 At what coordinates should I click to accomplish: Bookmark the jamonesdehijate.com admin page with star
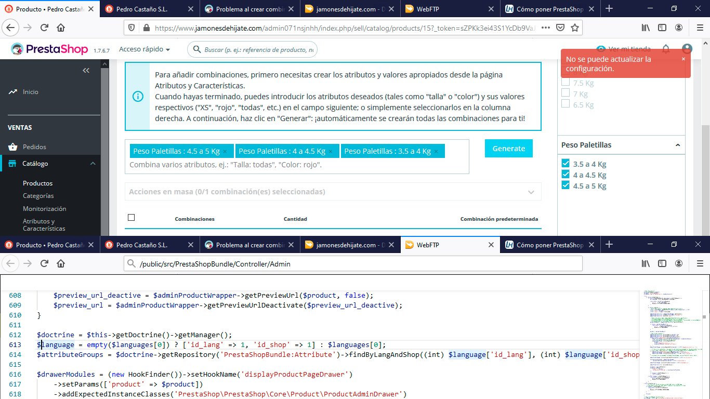coord(574,28)
